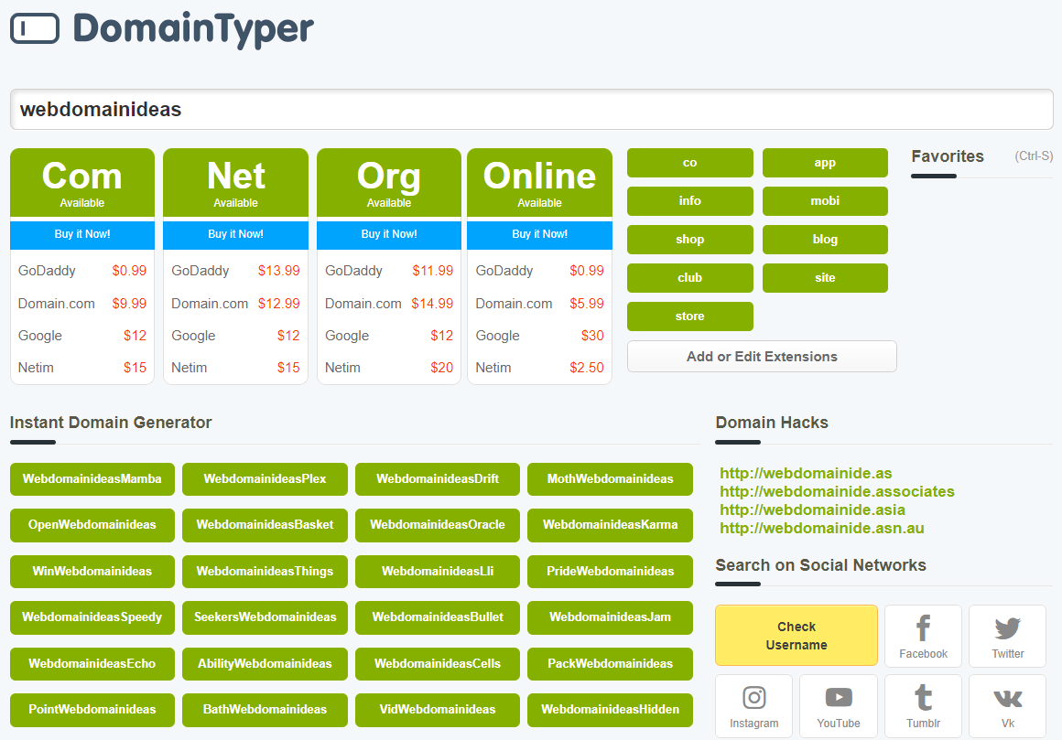Open the Vk username search

[x=1008, y=705]
